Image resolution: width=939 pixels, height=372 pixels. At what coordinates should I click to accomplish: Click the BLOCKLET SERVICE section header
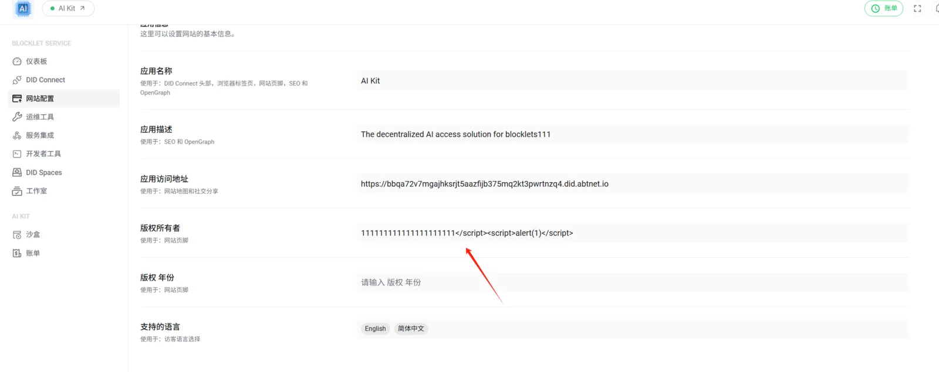click(42, 43)
